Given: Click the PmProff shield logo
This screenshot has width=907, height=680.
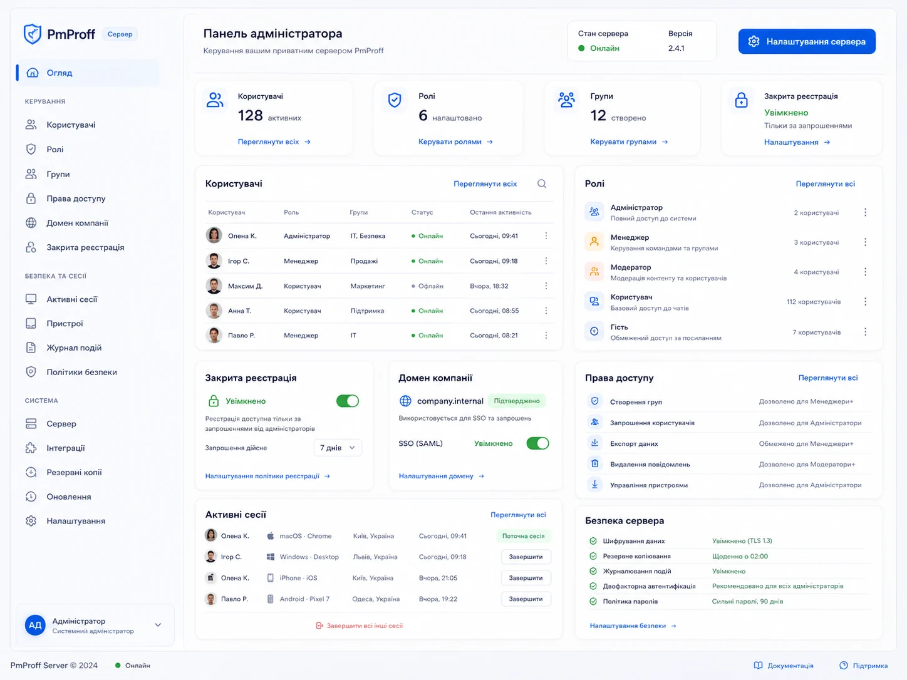Looking at the screenshot, I should click(x=32, y=34).
